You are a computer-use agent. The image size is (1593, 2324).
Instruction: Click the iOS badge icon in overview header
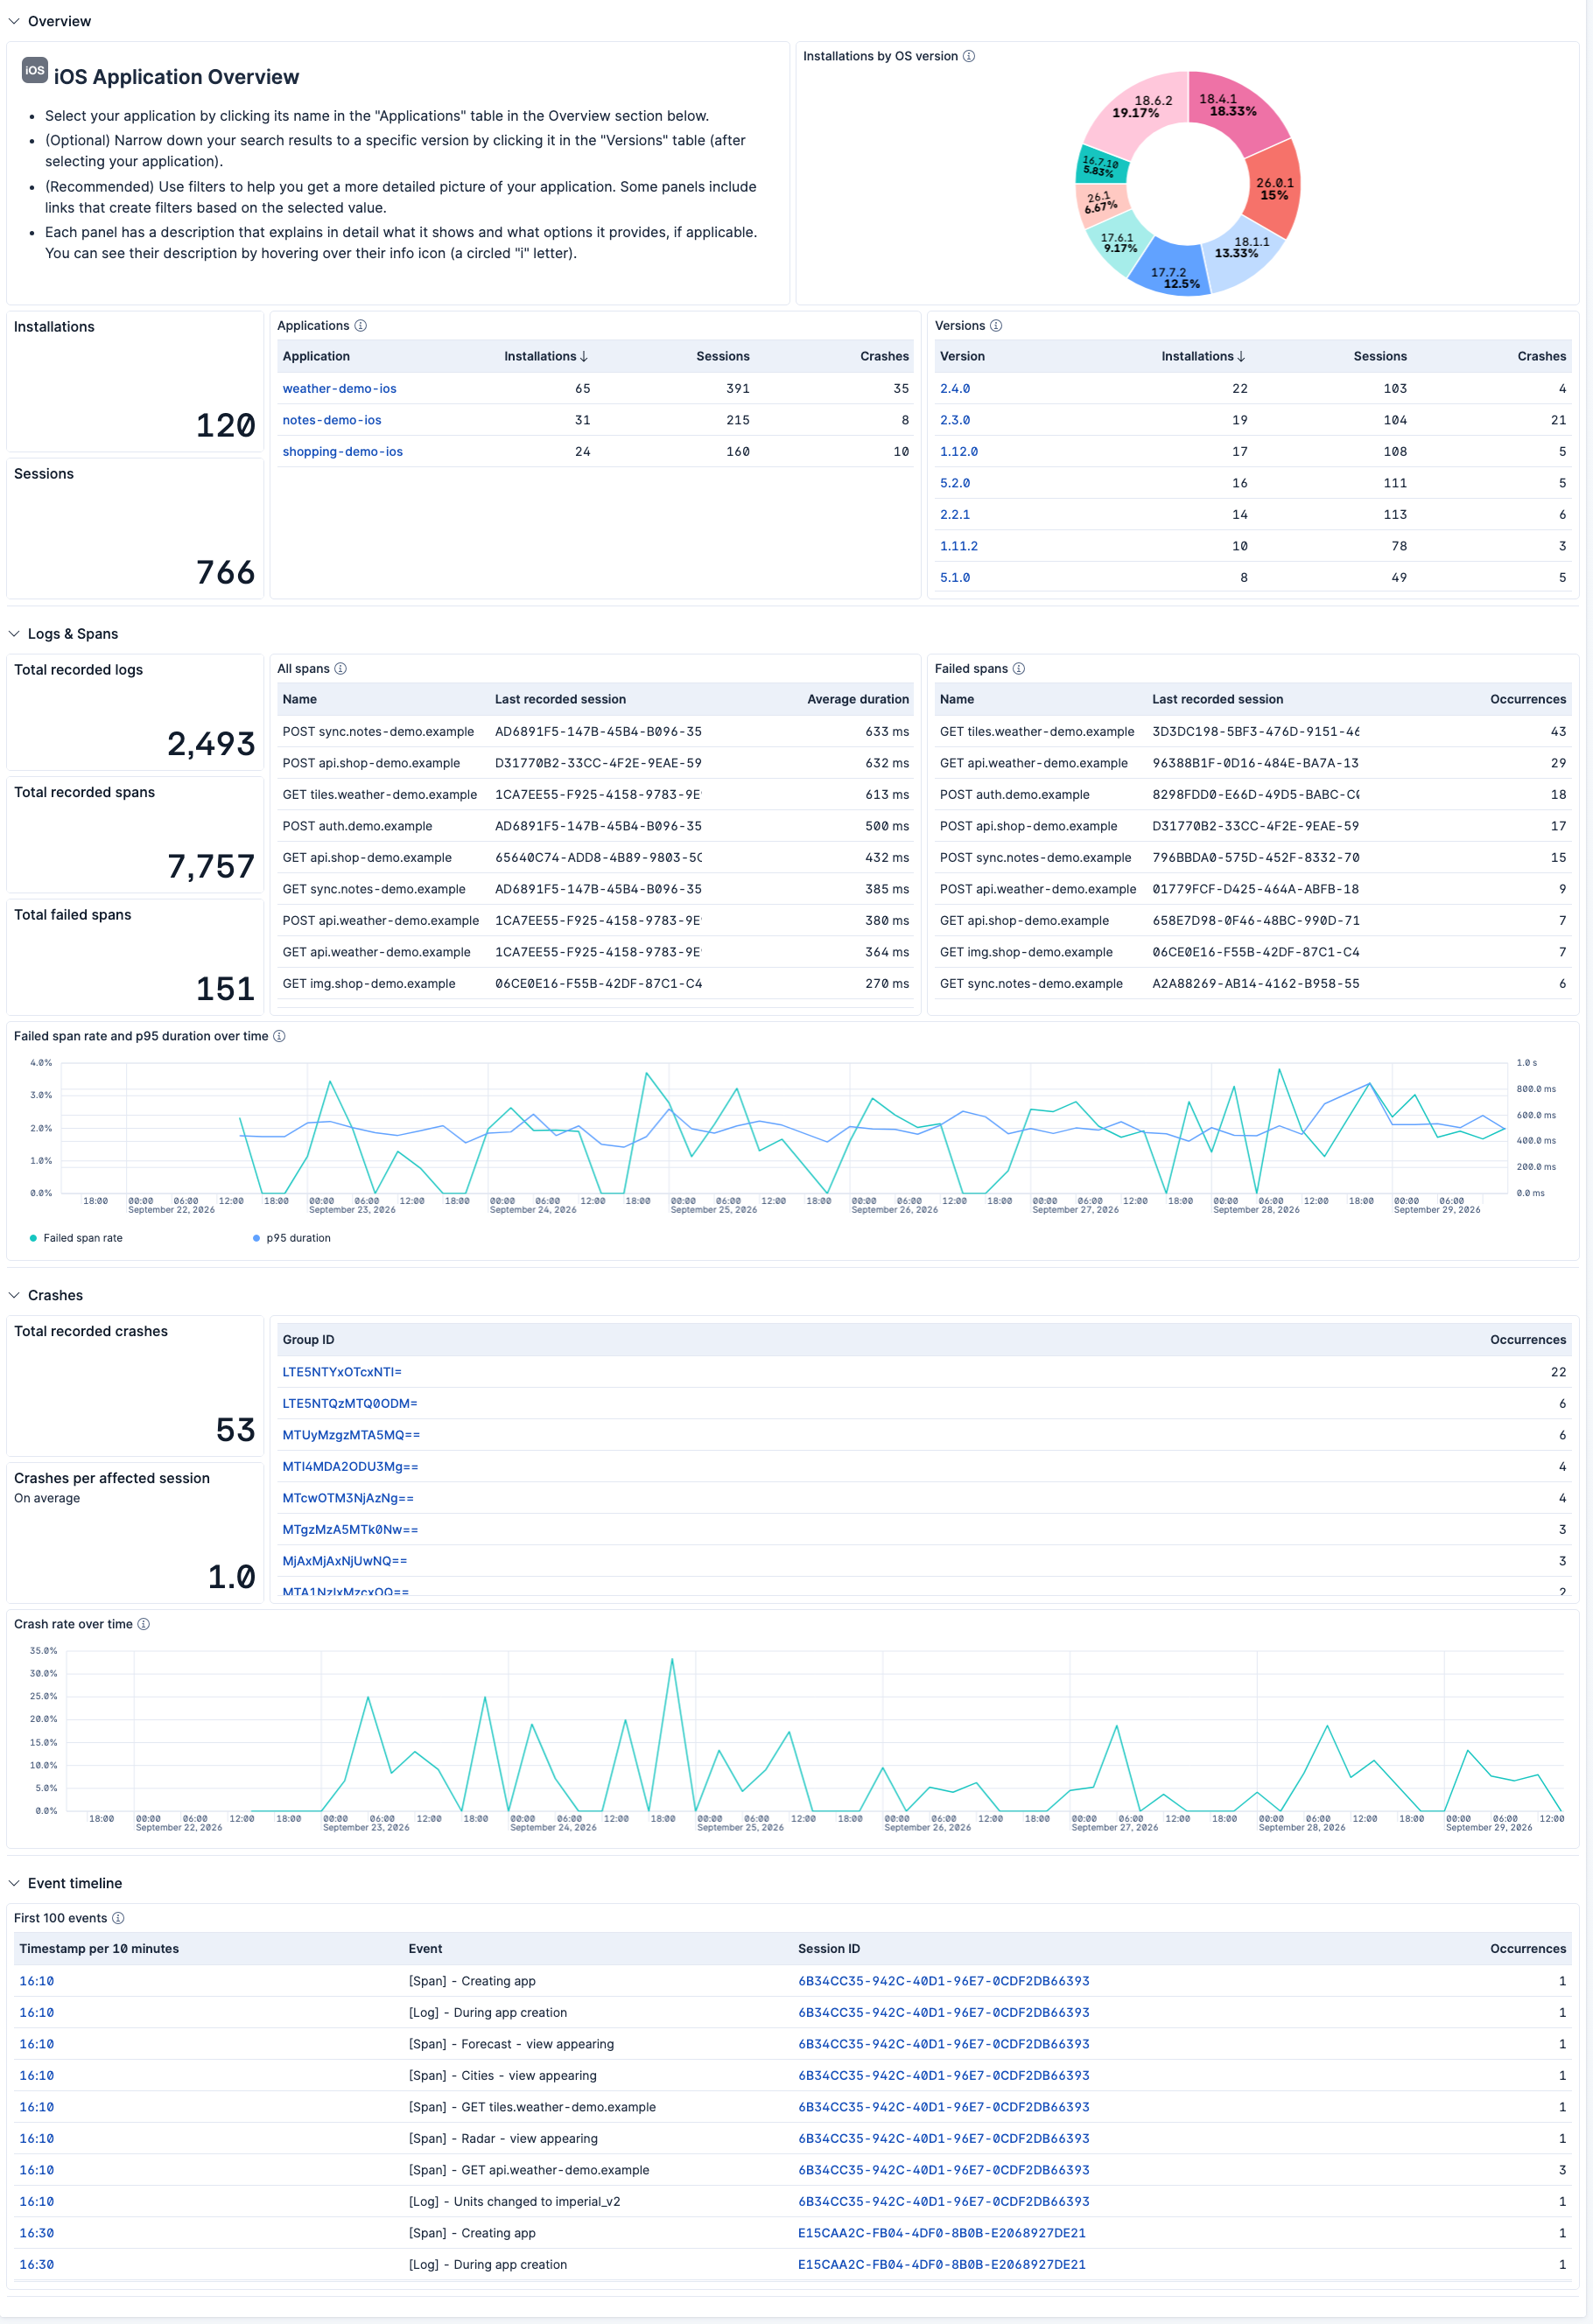click(35, 70)
